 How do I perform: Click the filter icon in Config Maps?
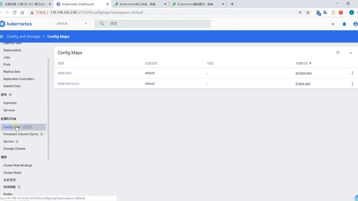338,53
